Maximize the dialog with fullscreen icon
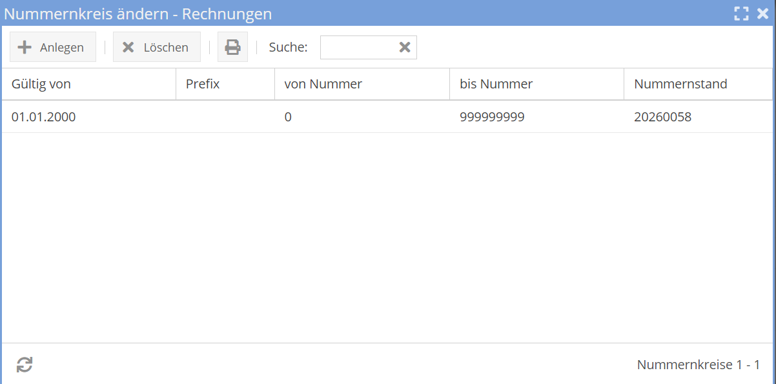 click(x=742, y=14)
